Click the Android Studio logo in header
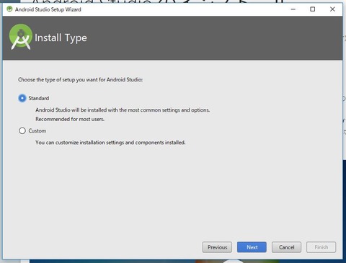The image size is (346, 263). pyautogui.click(x=21, y=37)
